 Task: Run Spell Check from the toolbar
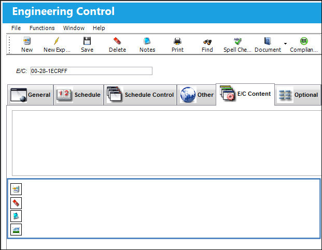pos(237,41)
